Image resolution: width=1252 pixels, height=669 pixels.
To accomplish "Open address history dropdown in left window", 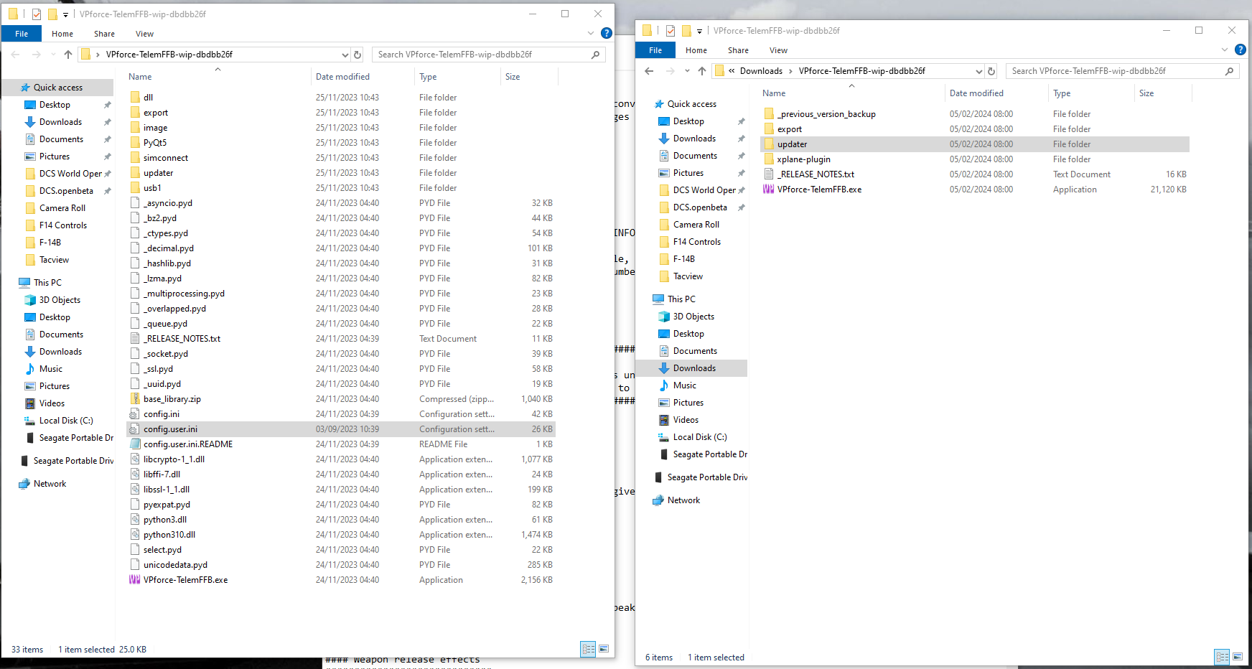I will (345, 55).
